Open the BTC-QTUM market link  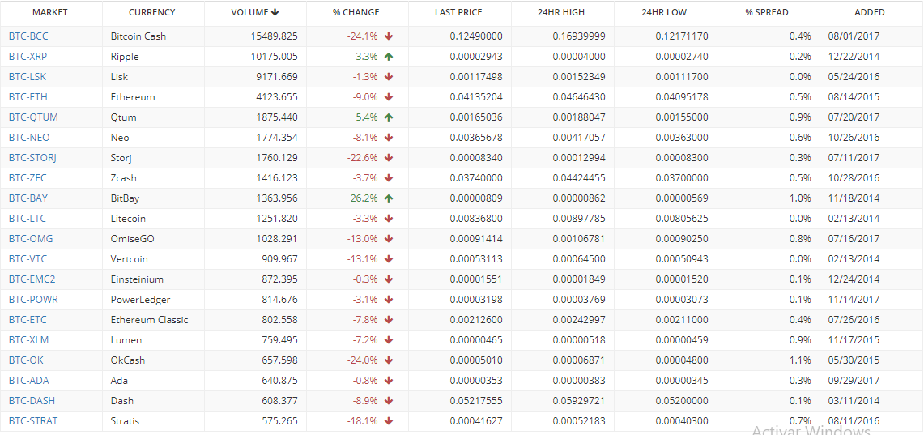[33, 117]
